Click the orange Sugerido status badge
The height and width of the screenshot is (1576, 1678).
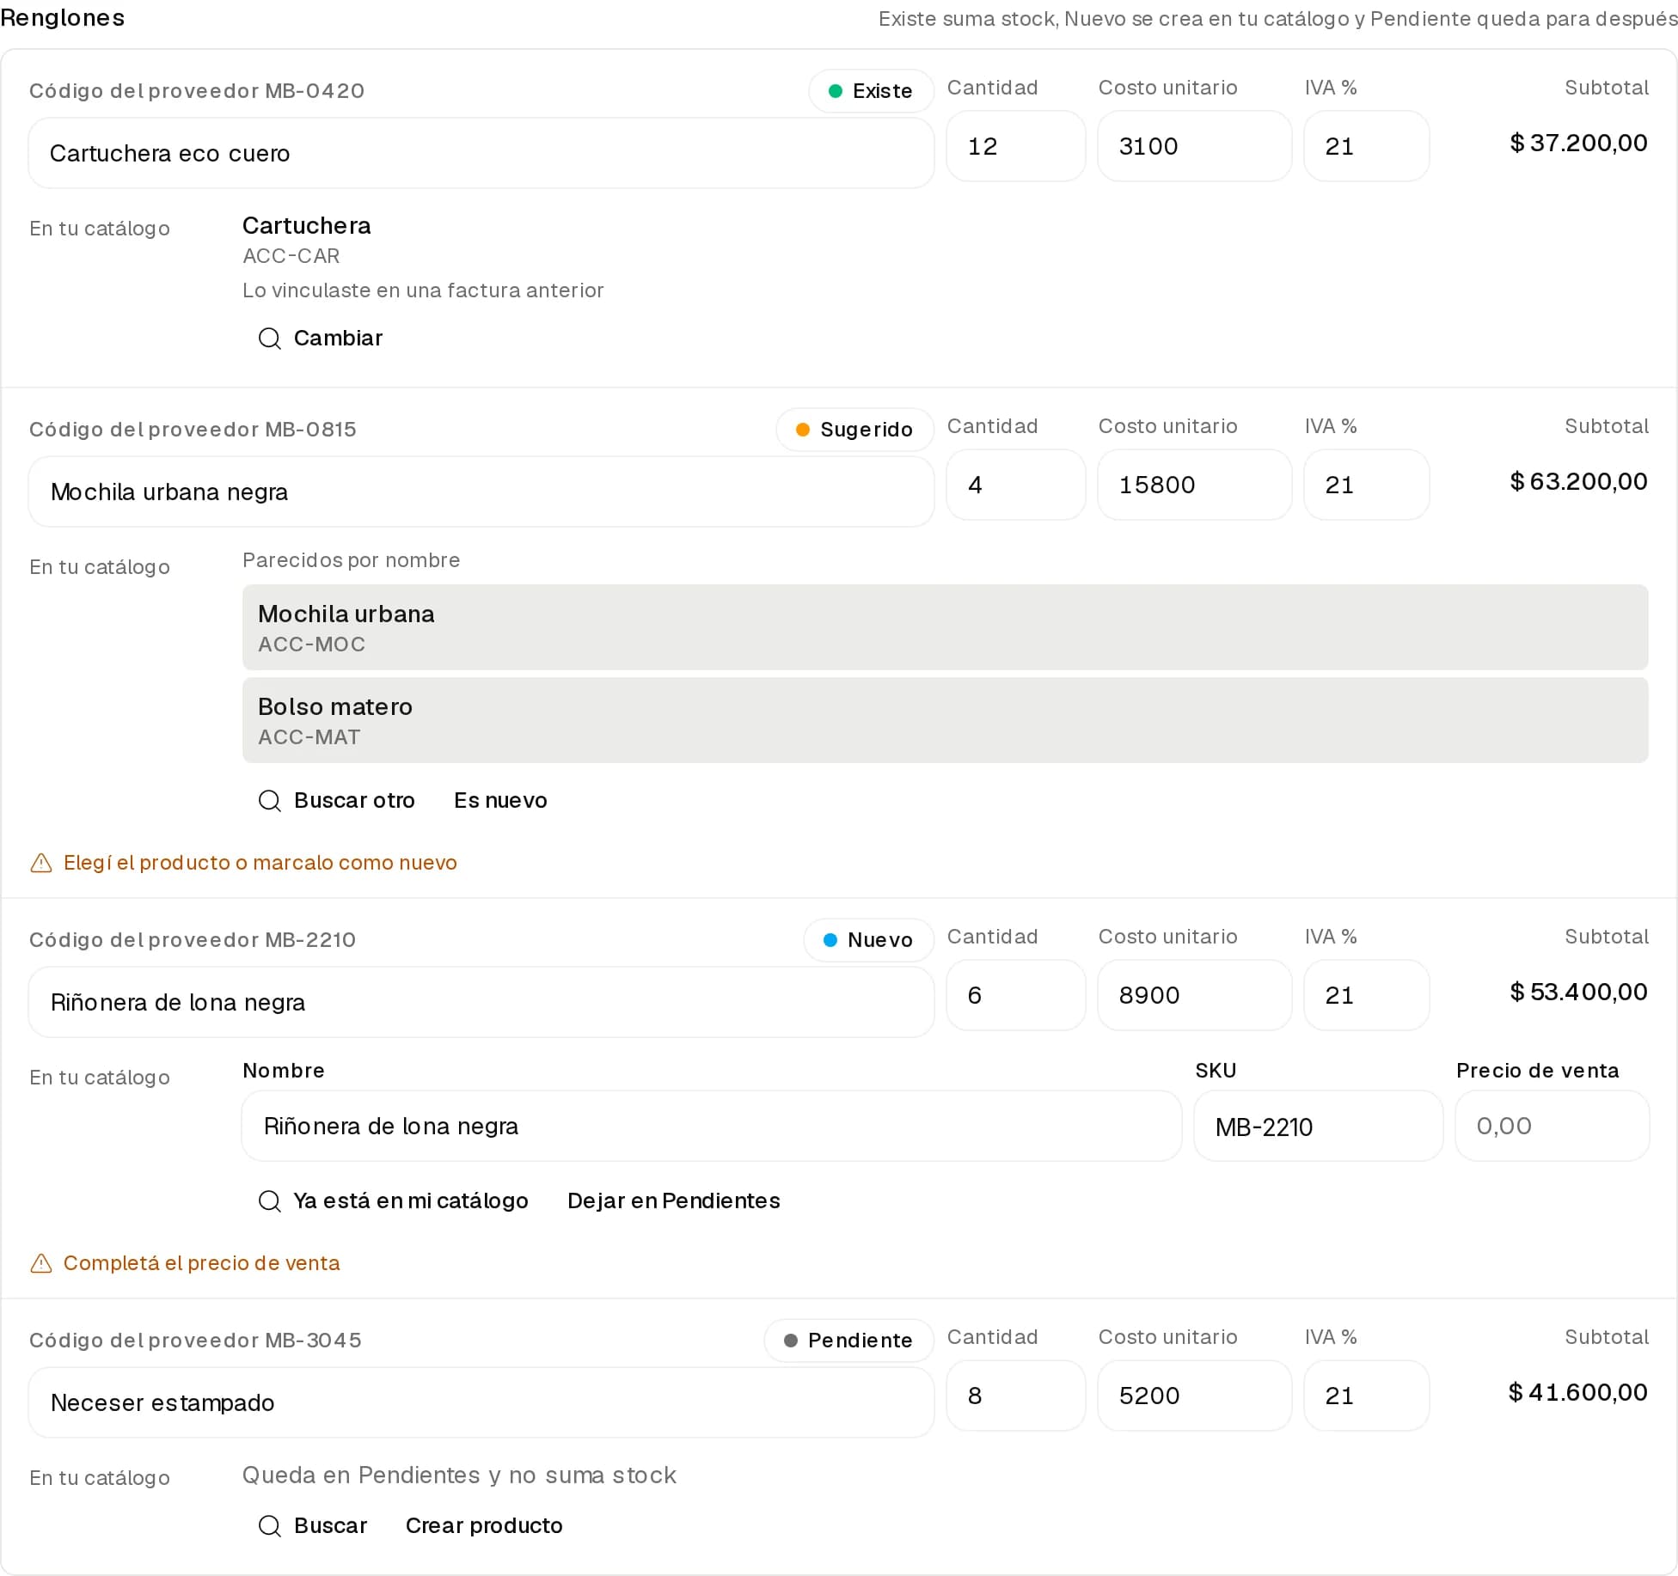[x=854, y=430]
